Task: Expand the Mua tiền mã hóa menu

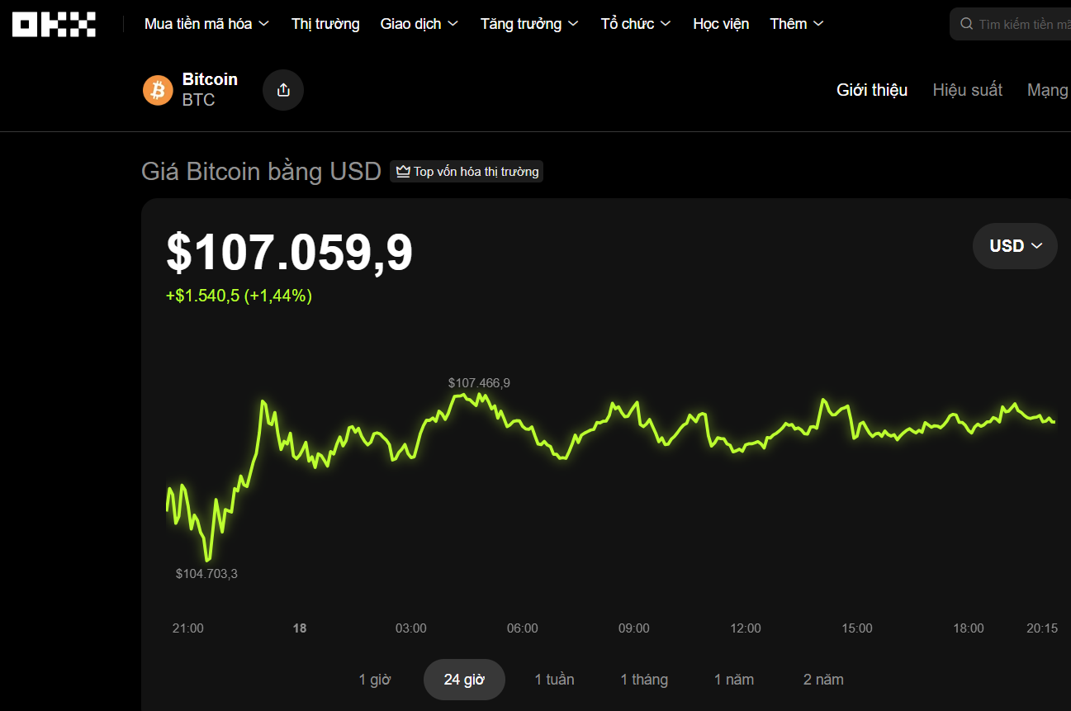Action: [206, 24]
